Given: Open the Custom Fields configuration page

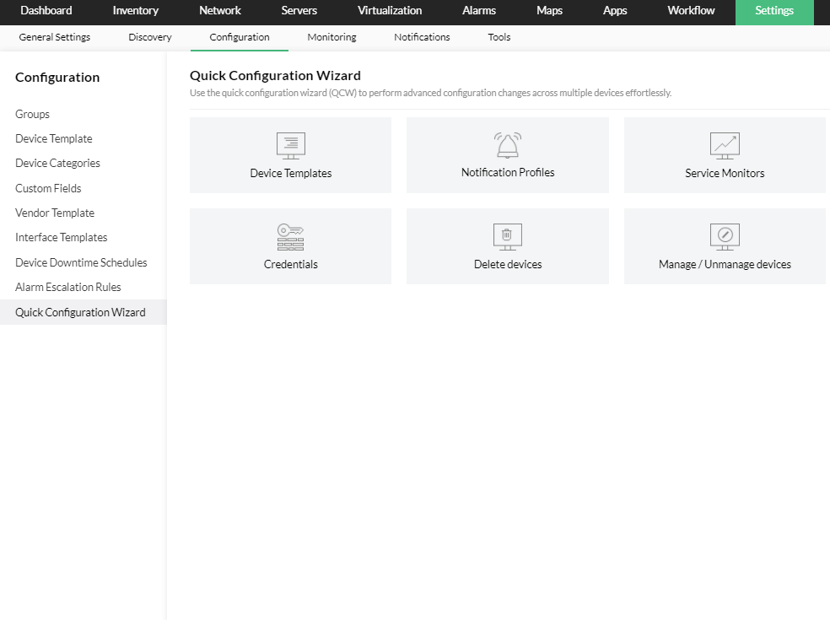Looking at the screenshot, I should click(47, 188).
